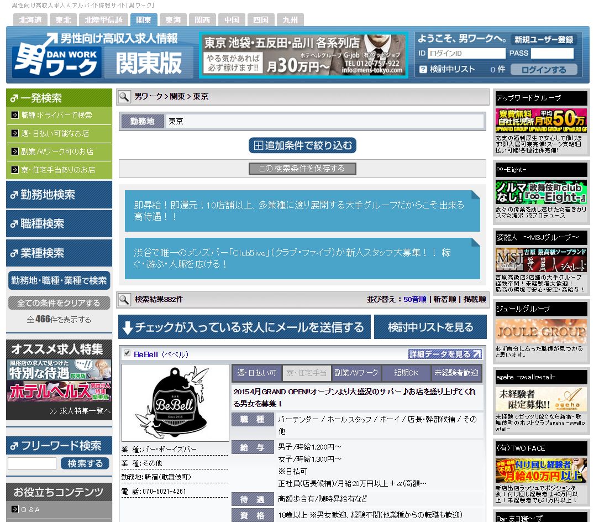Viewport: 599px width, 522px height.
Task: Click the ログインする button
Action: (x=544, y=70)
